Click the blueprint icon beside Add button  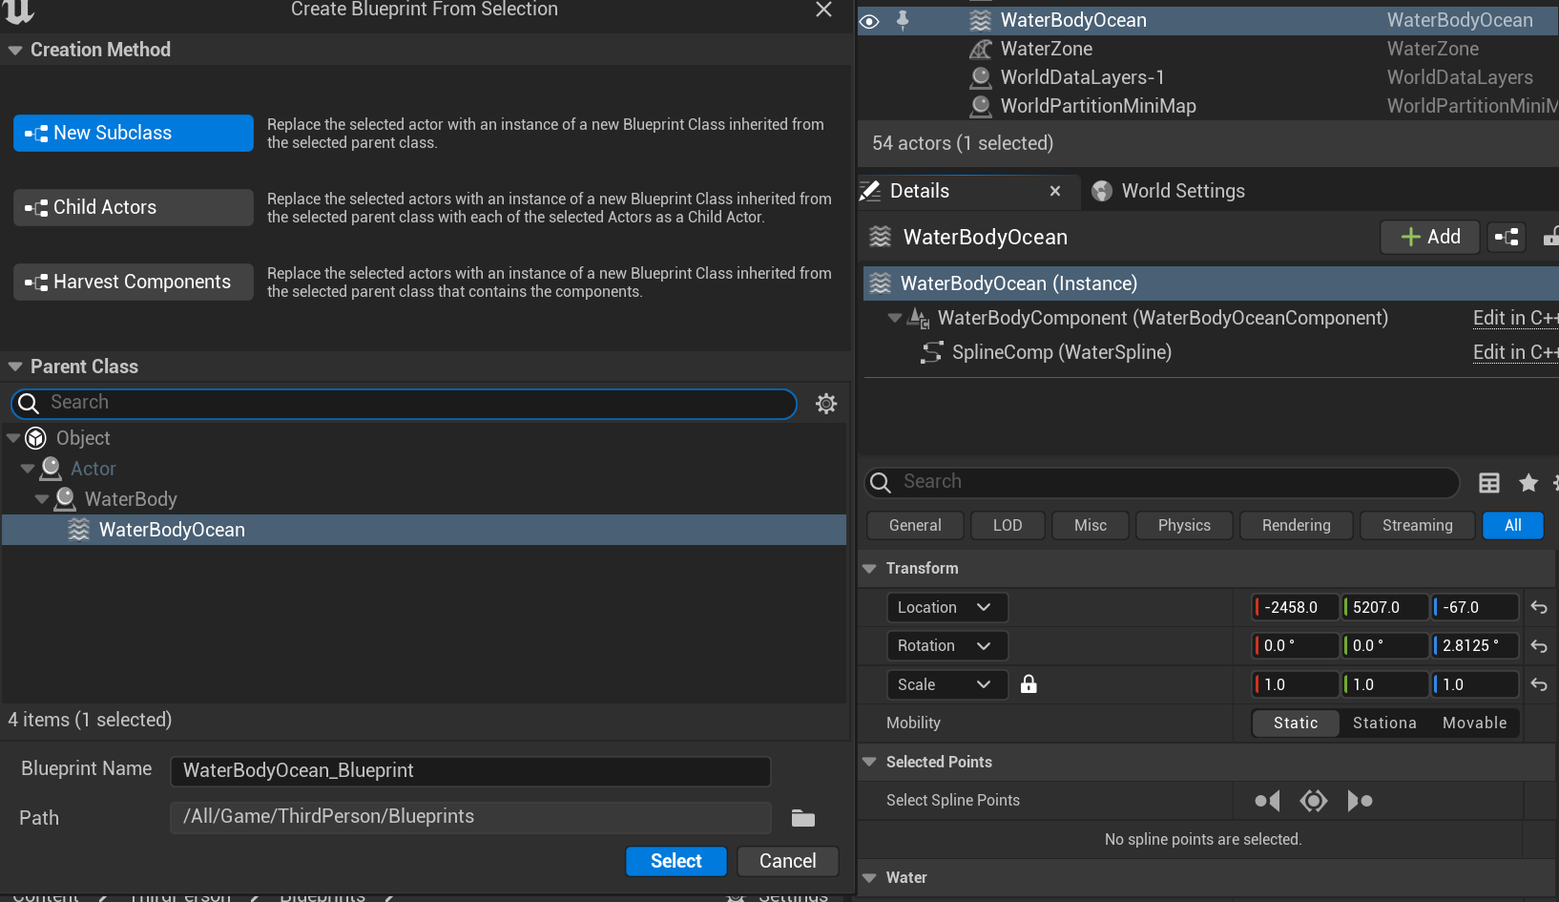[x=1507, y=237]
